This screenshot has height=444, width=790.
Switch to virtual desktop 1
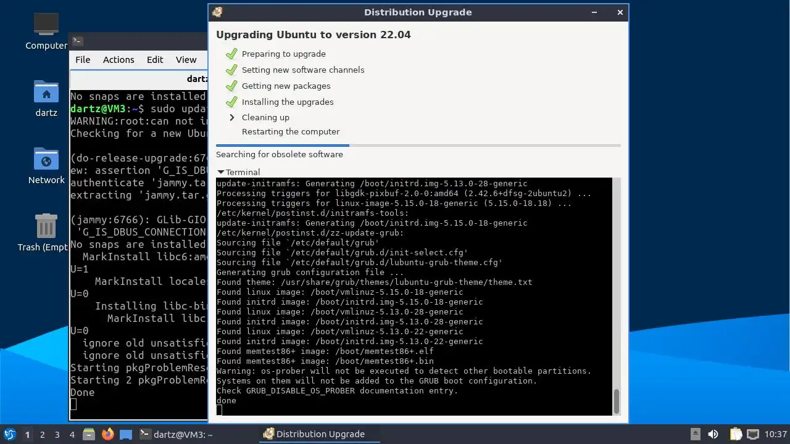pyautogui.click(x=27, y=434)
